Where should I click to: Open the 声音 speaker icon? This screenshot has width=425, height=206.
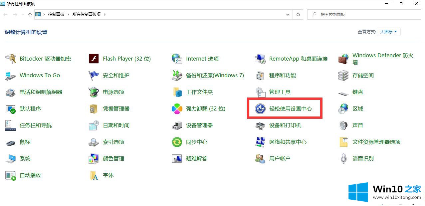[343, 125]
